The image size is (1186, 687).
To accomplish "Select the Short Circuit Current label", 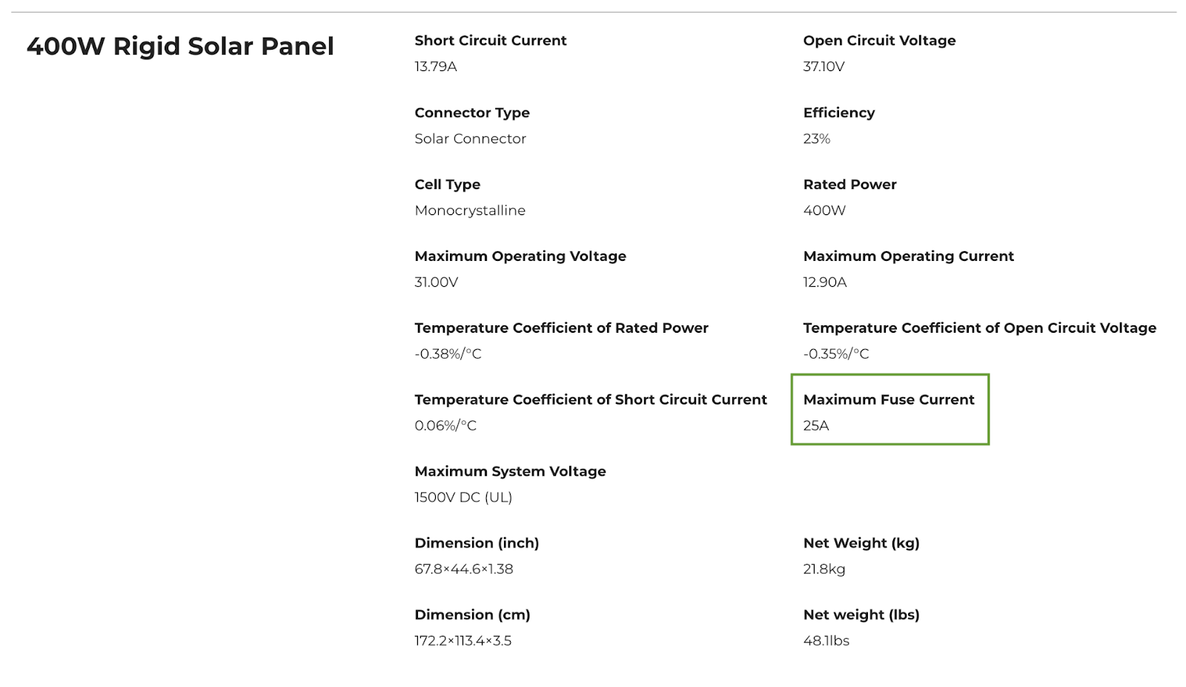I will (x=490, y=41).
